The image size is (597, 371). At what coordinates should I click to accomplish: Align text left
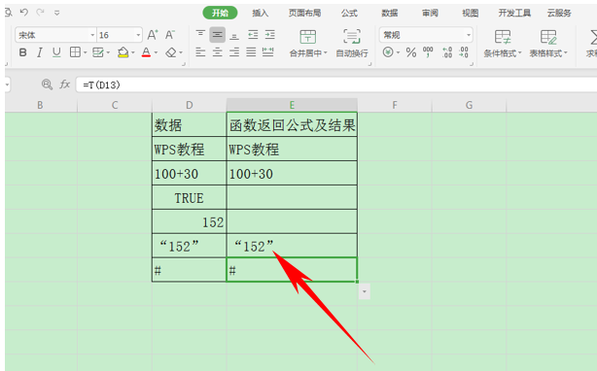pos(200,52)
